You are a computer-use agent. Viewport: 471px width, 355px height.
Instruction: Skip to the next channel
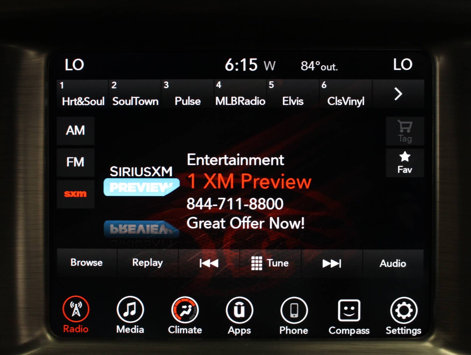click(332, 263)
